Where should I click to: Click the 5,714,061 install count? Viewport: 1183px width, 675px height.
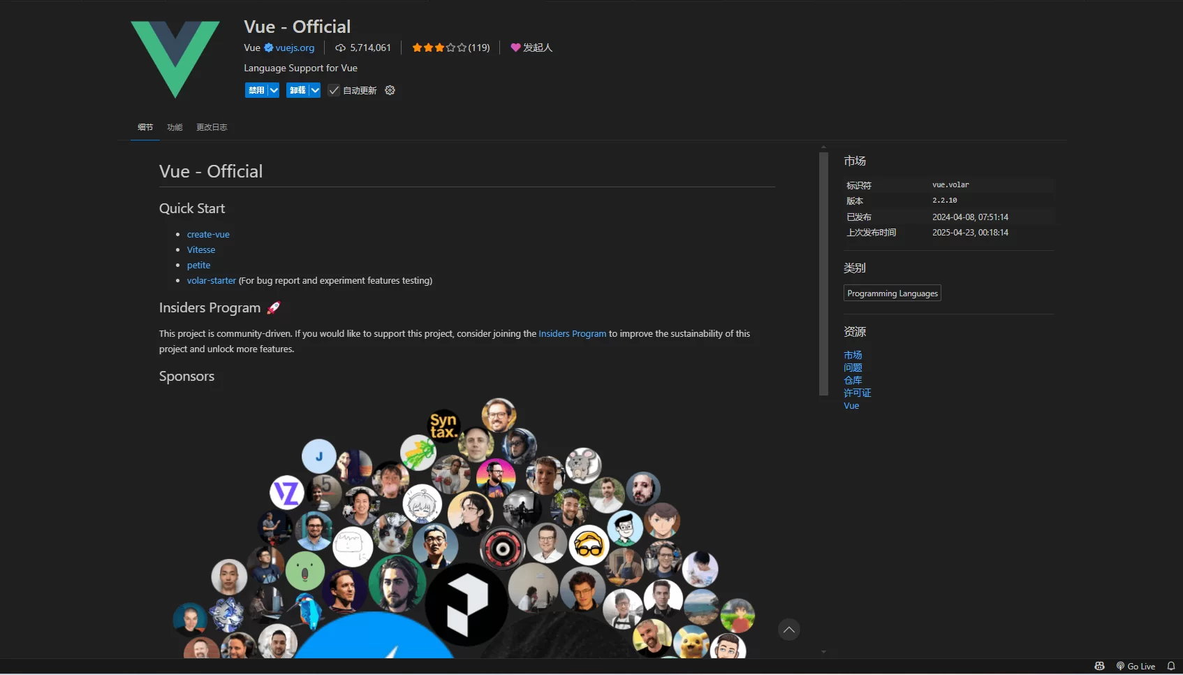pos(370,48)
